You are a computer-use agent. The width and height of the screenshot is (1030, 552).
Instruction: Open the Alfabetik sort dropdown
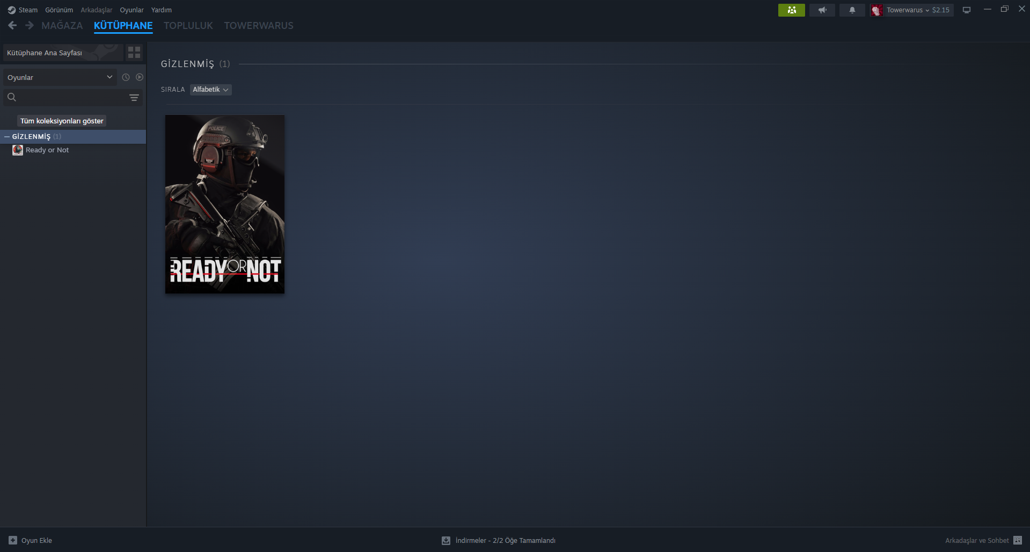(x=210, y=90)
